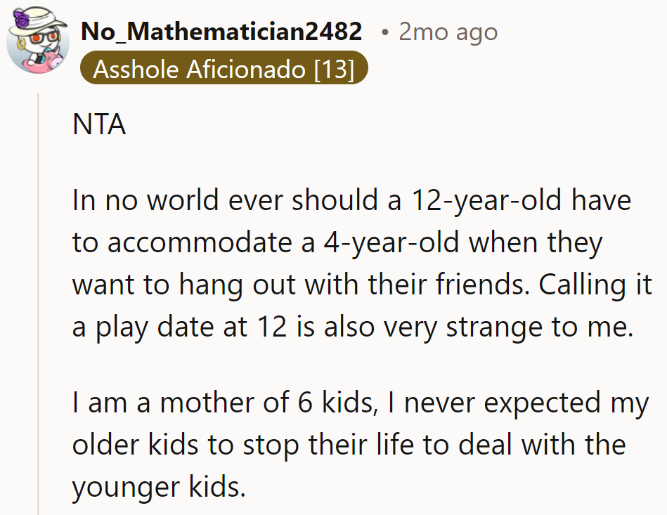
Task: Click the dot separator before the timestamp
Action: pos(385,32)
